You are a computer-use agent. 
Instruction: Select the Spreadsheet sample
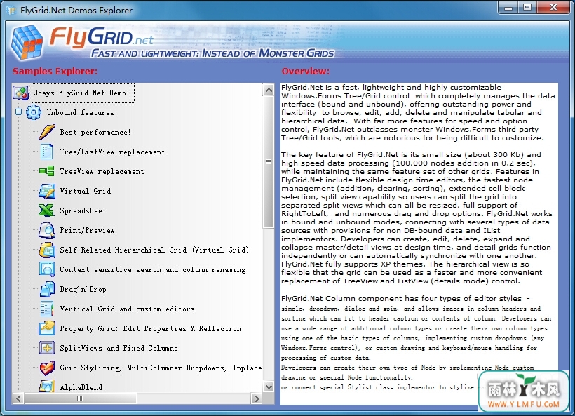click(83, 211)
